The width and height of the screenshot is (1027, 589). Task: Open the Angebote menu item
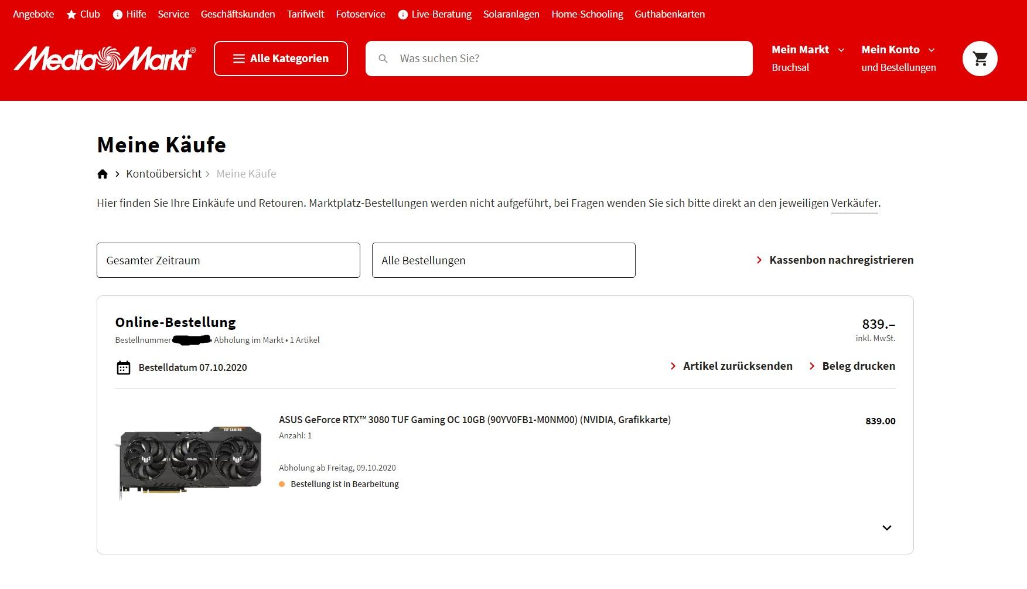point(33,14)
